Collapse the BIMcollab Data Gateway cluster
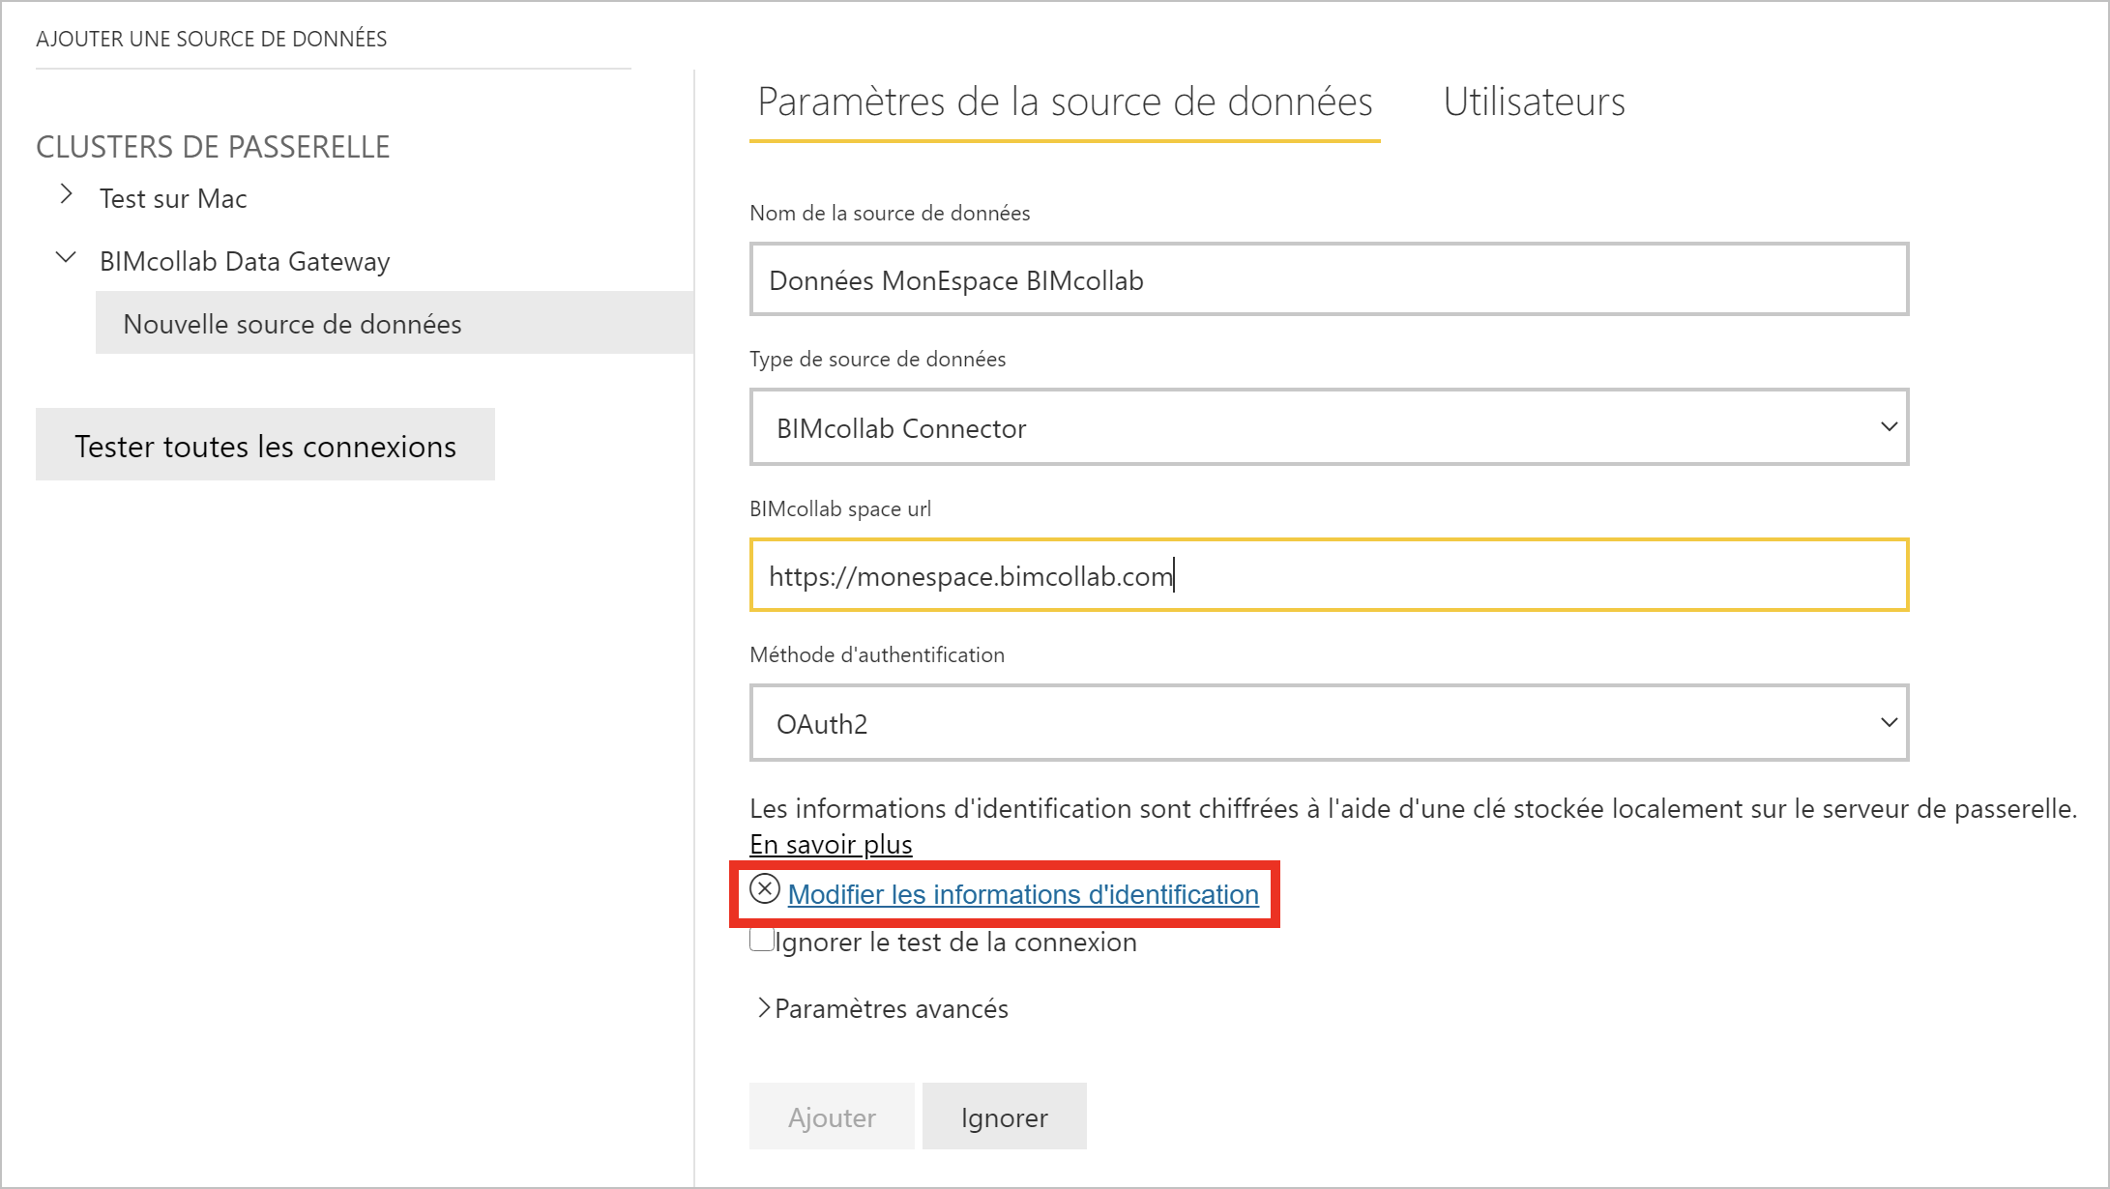Image resolution: width=2110 pixels, height=1189 pixels. click(x=66, y=258)
